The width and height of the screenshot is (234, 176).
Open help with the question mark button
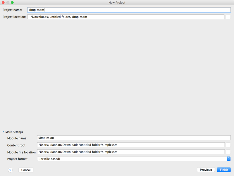click(x=10, y=170)
